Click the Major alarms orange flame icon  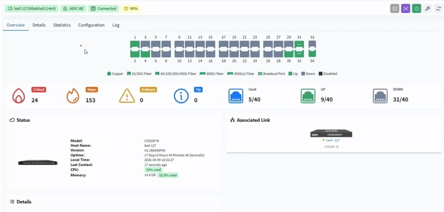73,96
